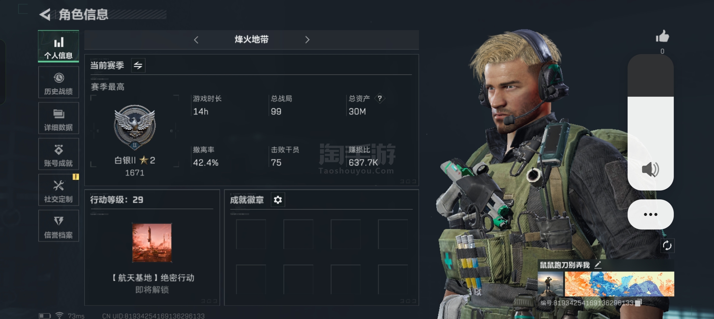Open the 成就徽章 settings gear
714x319 pixels.
(x=278, y=200)
